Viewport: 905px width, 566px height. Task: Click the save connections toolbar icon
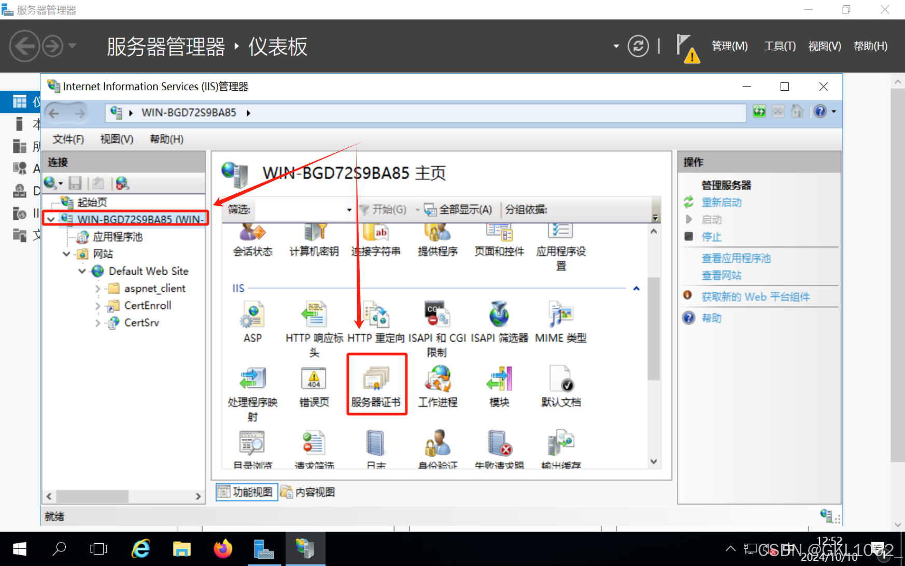(75, 183)
